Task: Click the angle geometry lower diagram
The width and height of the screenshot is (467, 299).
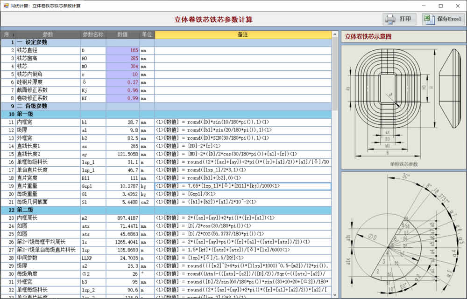Action: click(x=403, y=235)
